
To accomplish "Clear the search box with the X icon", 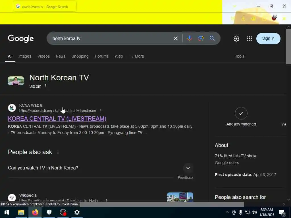I will 175,38.
